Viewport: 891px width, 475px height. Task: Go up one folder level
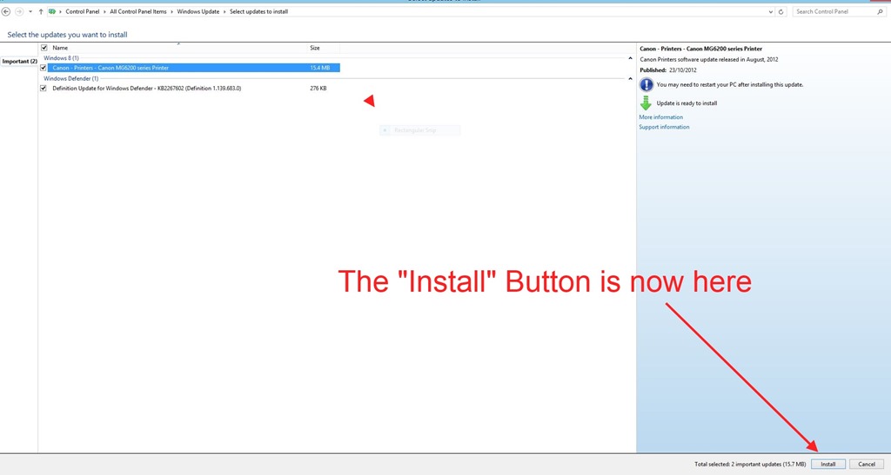(x=41, y=11)
